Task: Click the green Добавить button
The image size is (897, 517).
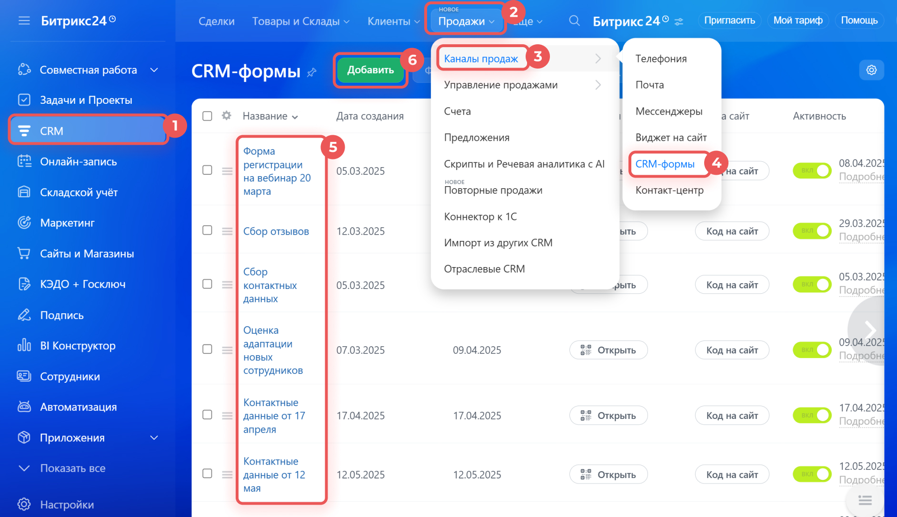Action: tap(370, 70)
